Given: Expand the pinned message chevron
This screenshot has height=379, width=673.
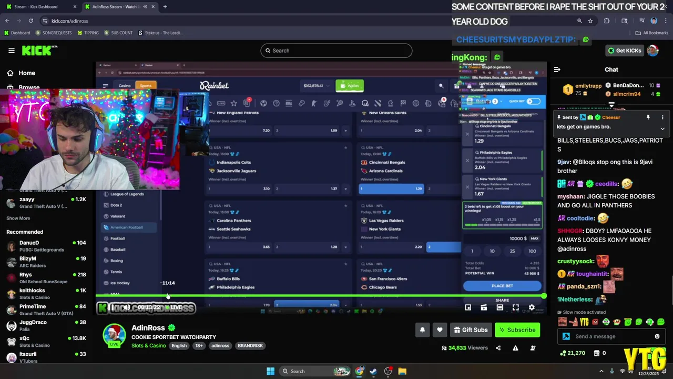Looking at the screenshot, I should (662, 128).
